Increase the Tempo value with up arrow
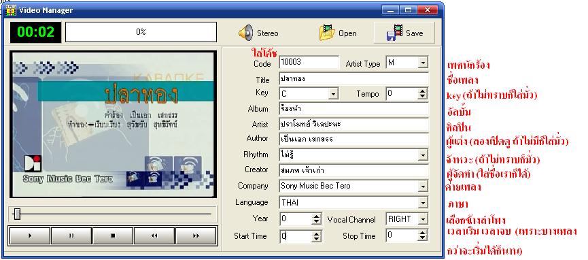The image size is (588, 260). (423, 91)
